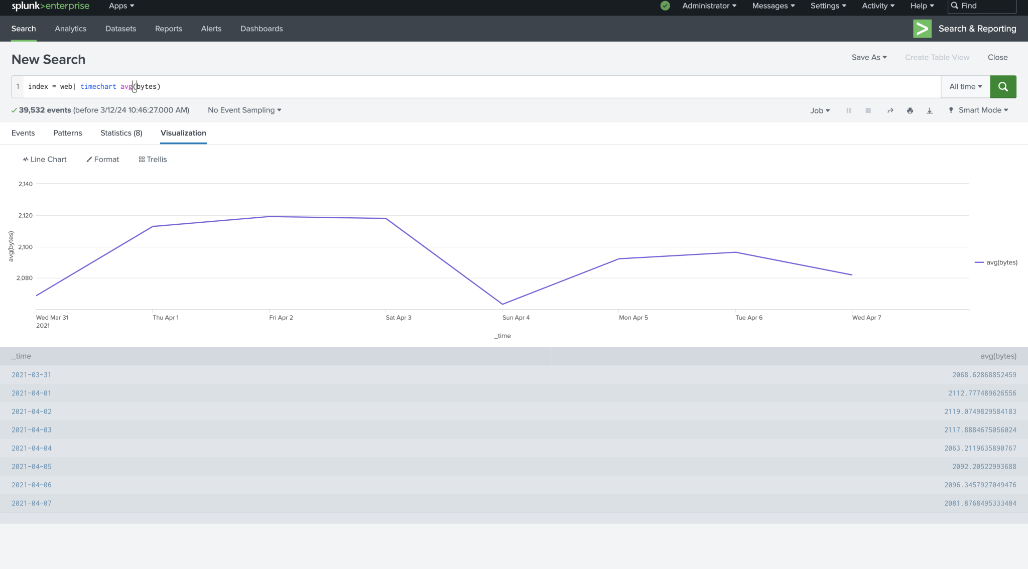This screenshot has height=569, width=1028.
Task: Click the Splunk enterprise logo
Action: coord(50,6)
